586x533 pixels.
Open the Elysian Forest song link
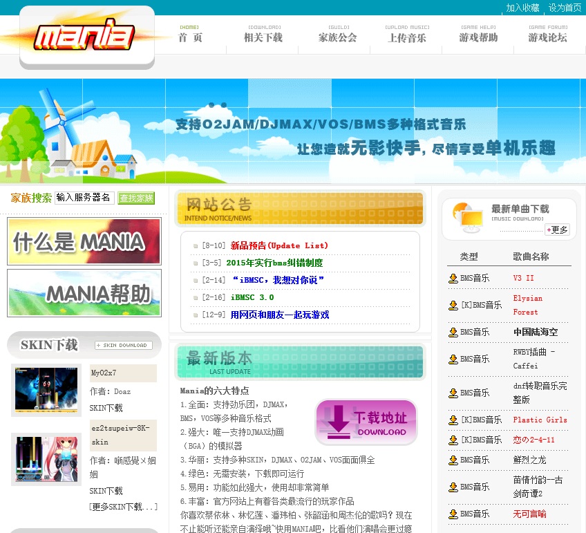[528, 306]
